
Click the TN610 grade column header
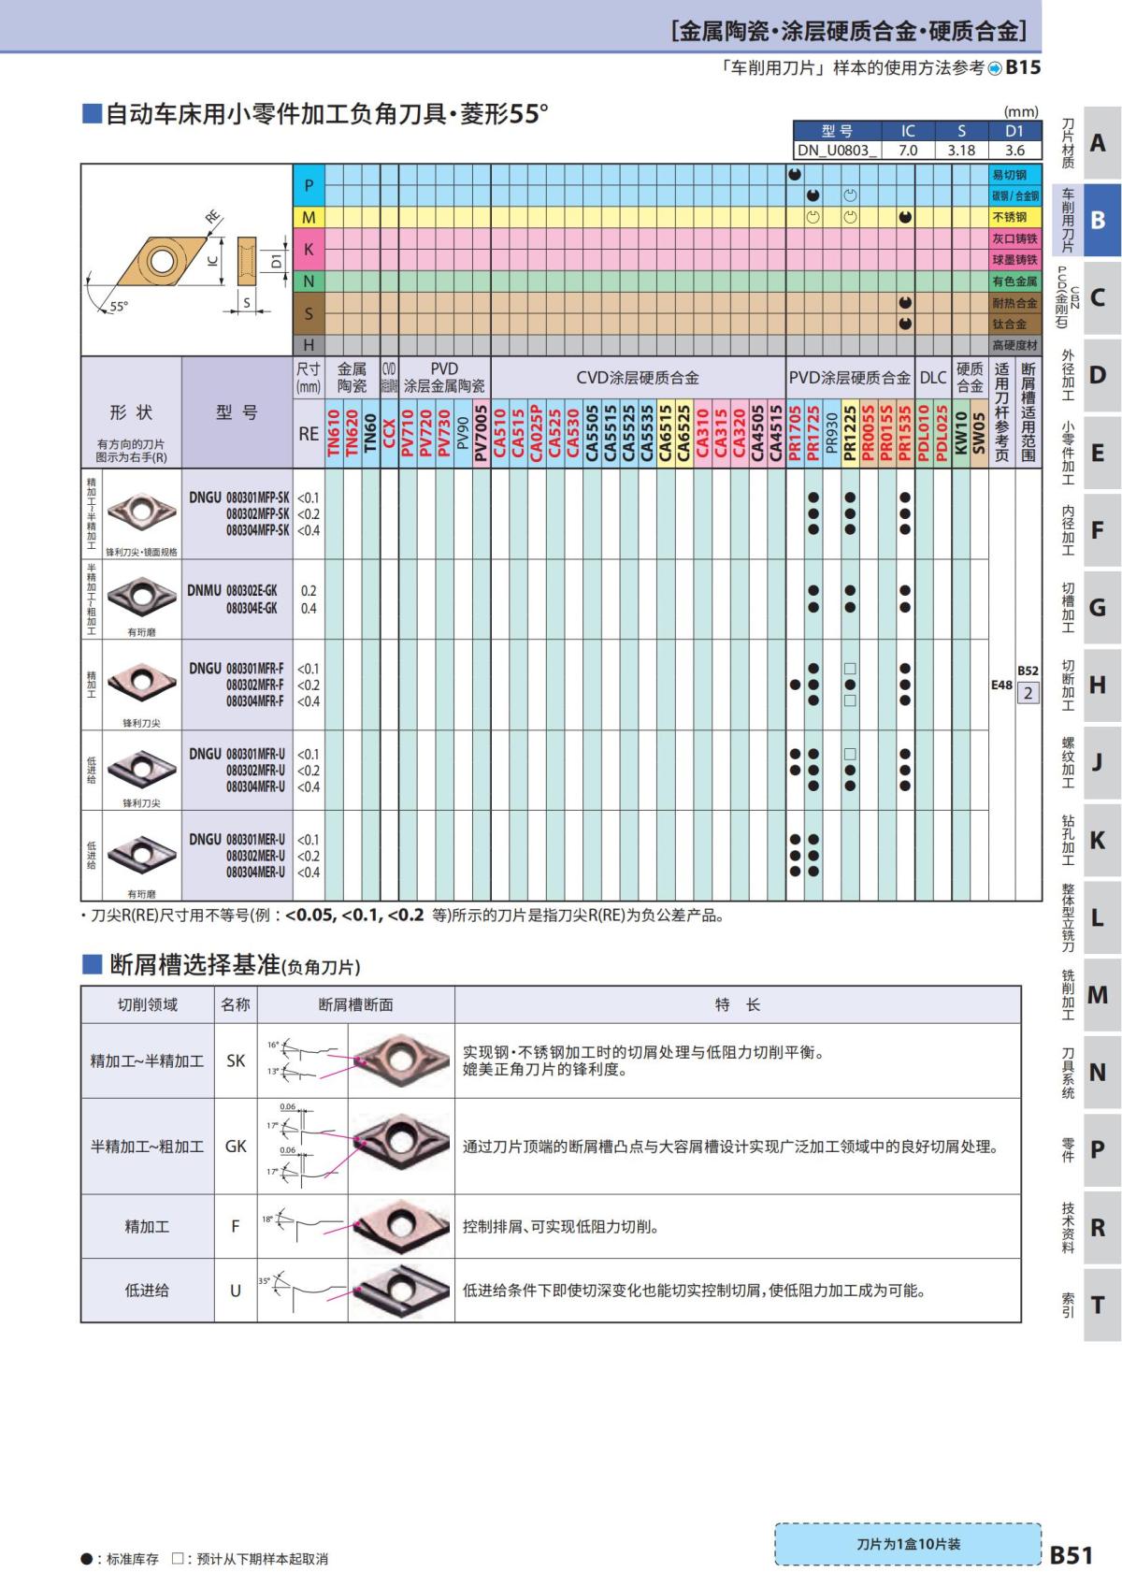click(334, 433)
